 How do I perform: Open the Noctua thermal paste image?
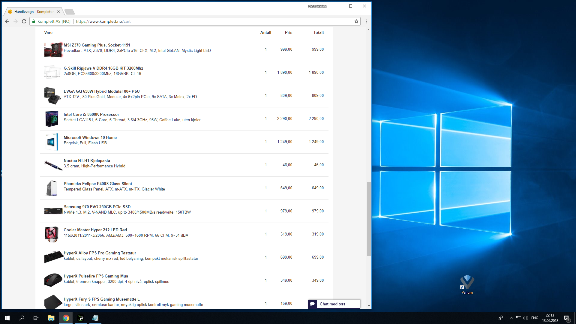[x=53, y=165]
